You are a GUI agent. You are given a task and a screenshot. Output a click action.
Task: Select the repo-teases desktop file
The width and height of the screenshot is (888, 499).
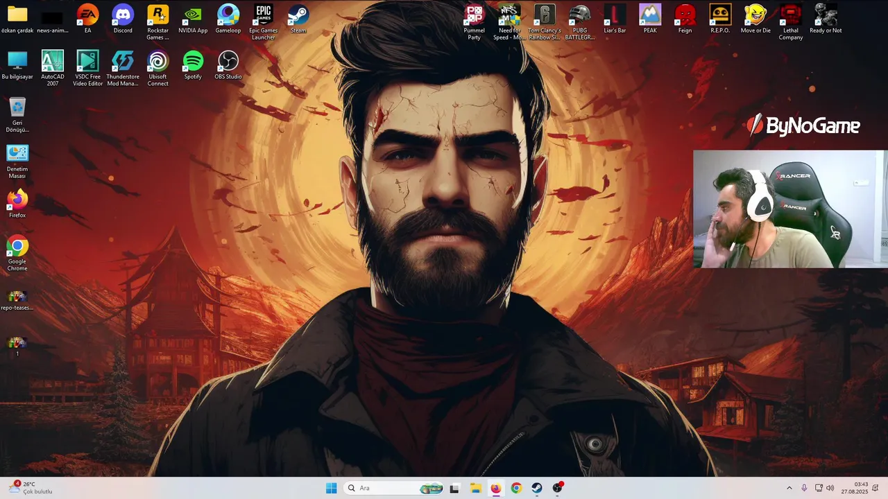(x=17, y=301)
